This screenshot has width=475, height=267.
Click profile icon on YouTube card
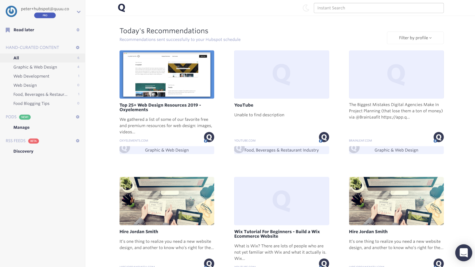[324, 137]
